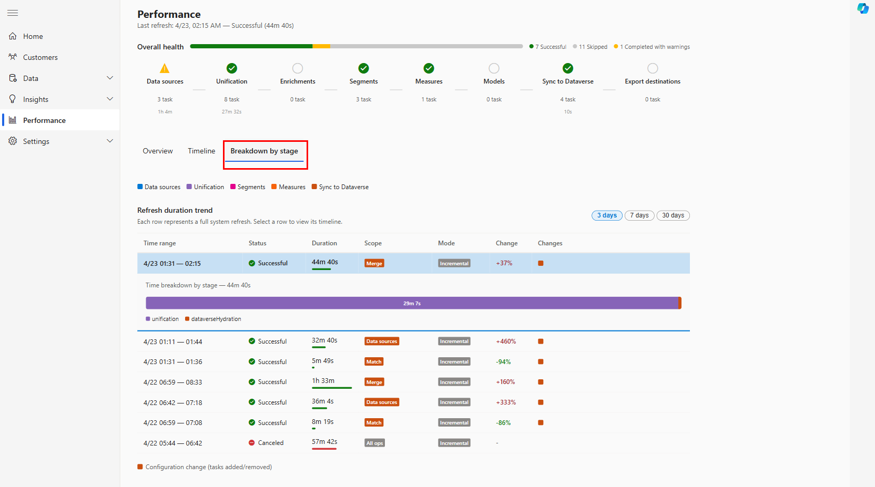The image size is (875, 487).
Task: Open the hamburger navigation menu
Action: click(x=13, y=13)
